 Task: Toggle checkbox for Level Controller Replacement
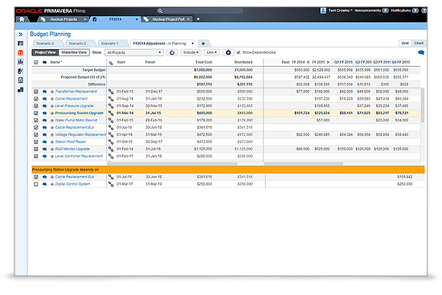click(36, 156)
